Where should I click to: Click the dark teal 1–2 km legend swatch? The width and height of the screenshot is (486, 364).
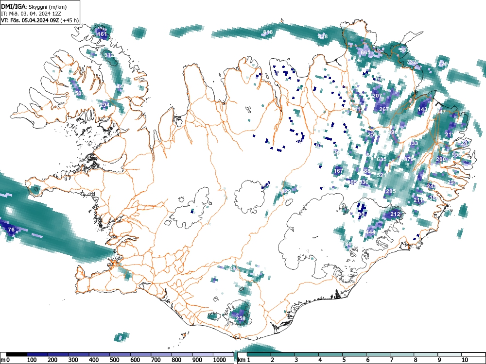click(259, 354)
